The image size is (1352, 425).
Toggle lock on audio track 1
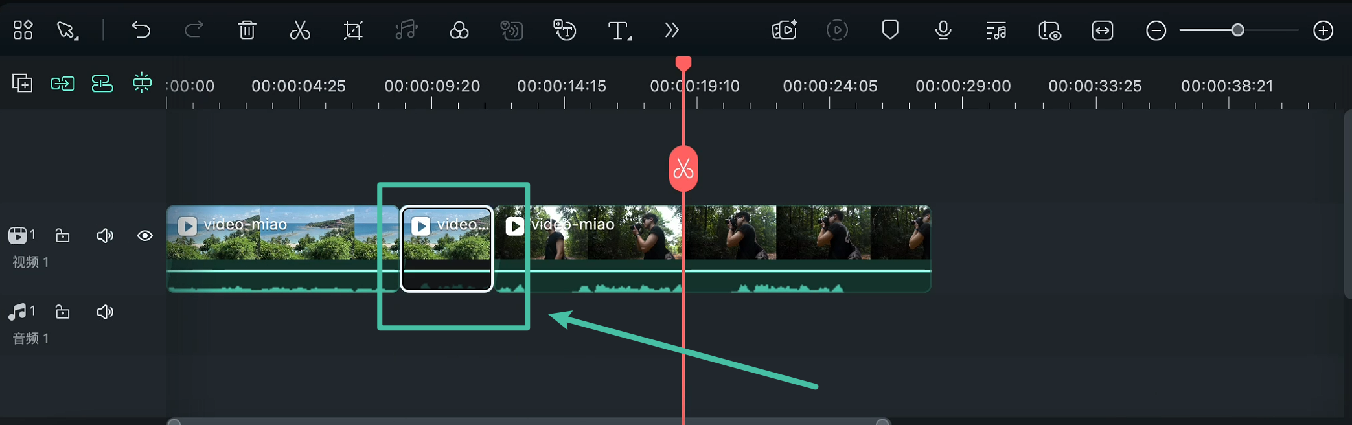coord(63,312)
